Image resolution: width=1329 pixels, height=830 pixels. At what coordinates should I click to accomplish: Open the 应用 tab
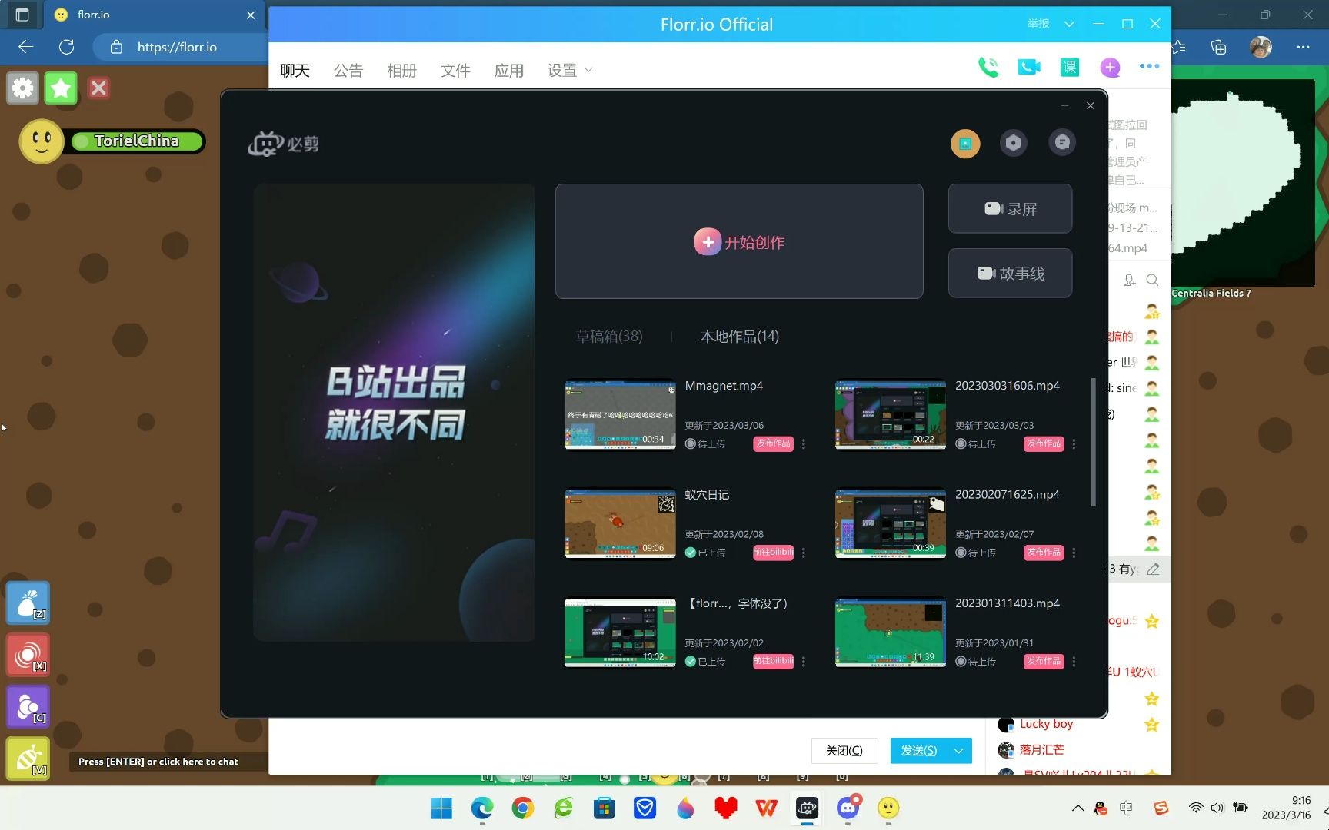tap(508, 71)
